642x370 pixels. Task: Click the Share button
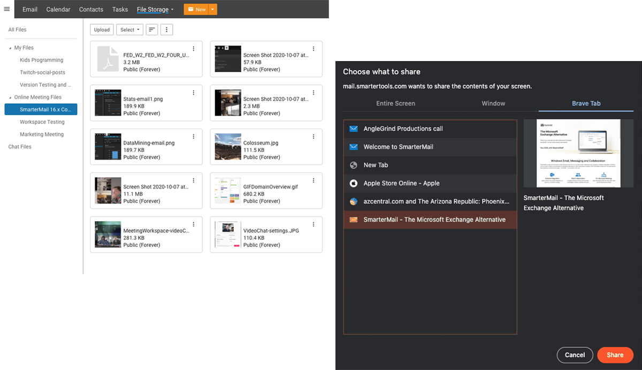click(x=615, y=355)
